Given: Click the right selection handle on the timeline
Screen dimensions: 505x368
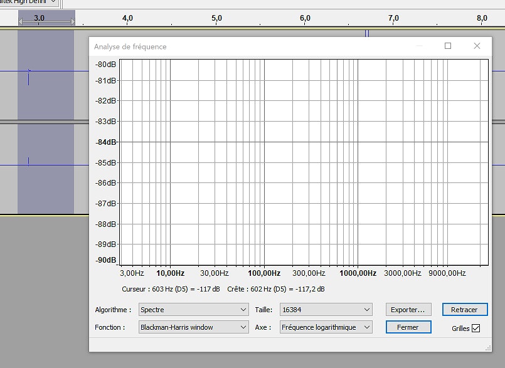Looking at the screenshot, I should [x=72, y=22].
